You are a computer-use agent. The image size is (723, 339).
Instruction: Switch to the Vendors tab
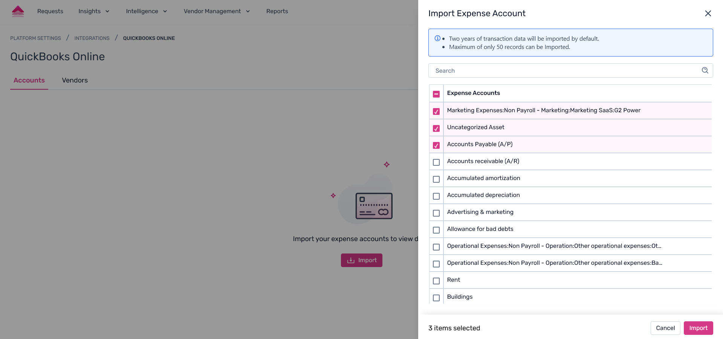(x=75, y=80)
